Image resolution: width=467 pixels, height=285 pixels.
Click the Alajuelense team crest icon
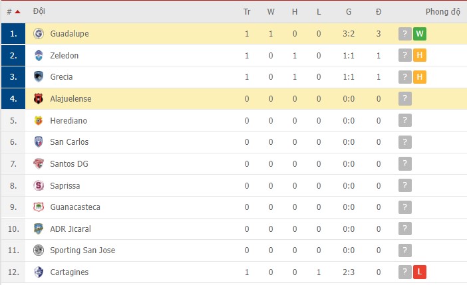click(38, 99)
